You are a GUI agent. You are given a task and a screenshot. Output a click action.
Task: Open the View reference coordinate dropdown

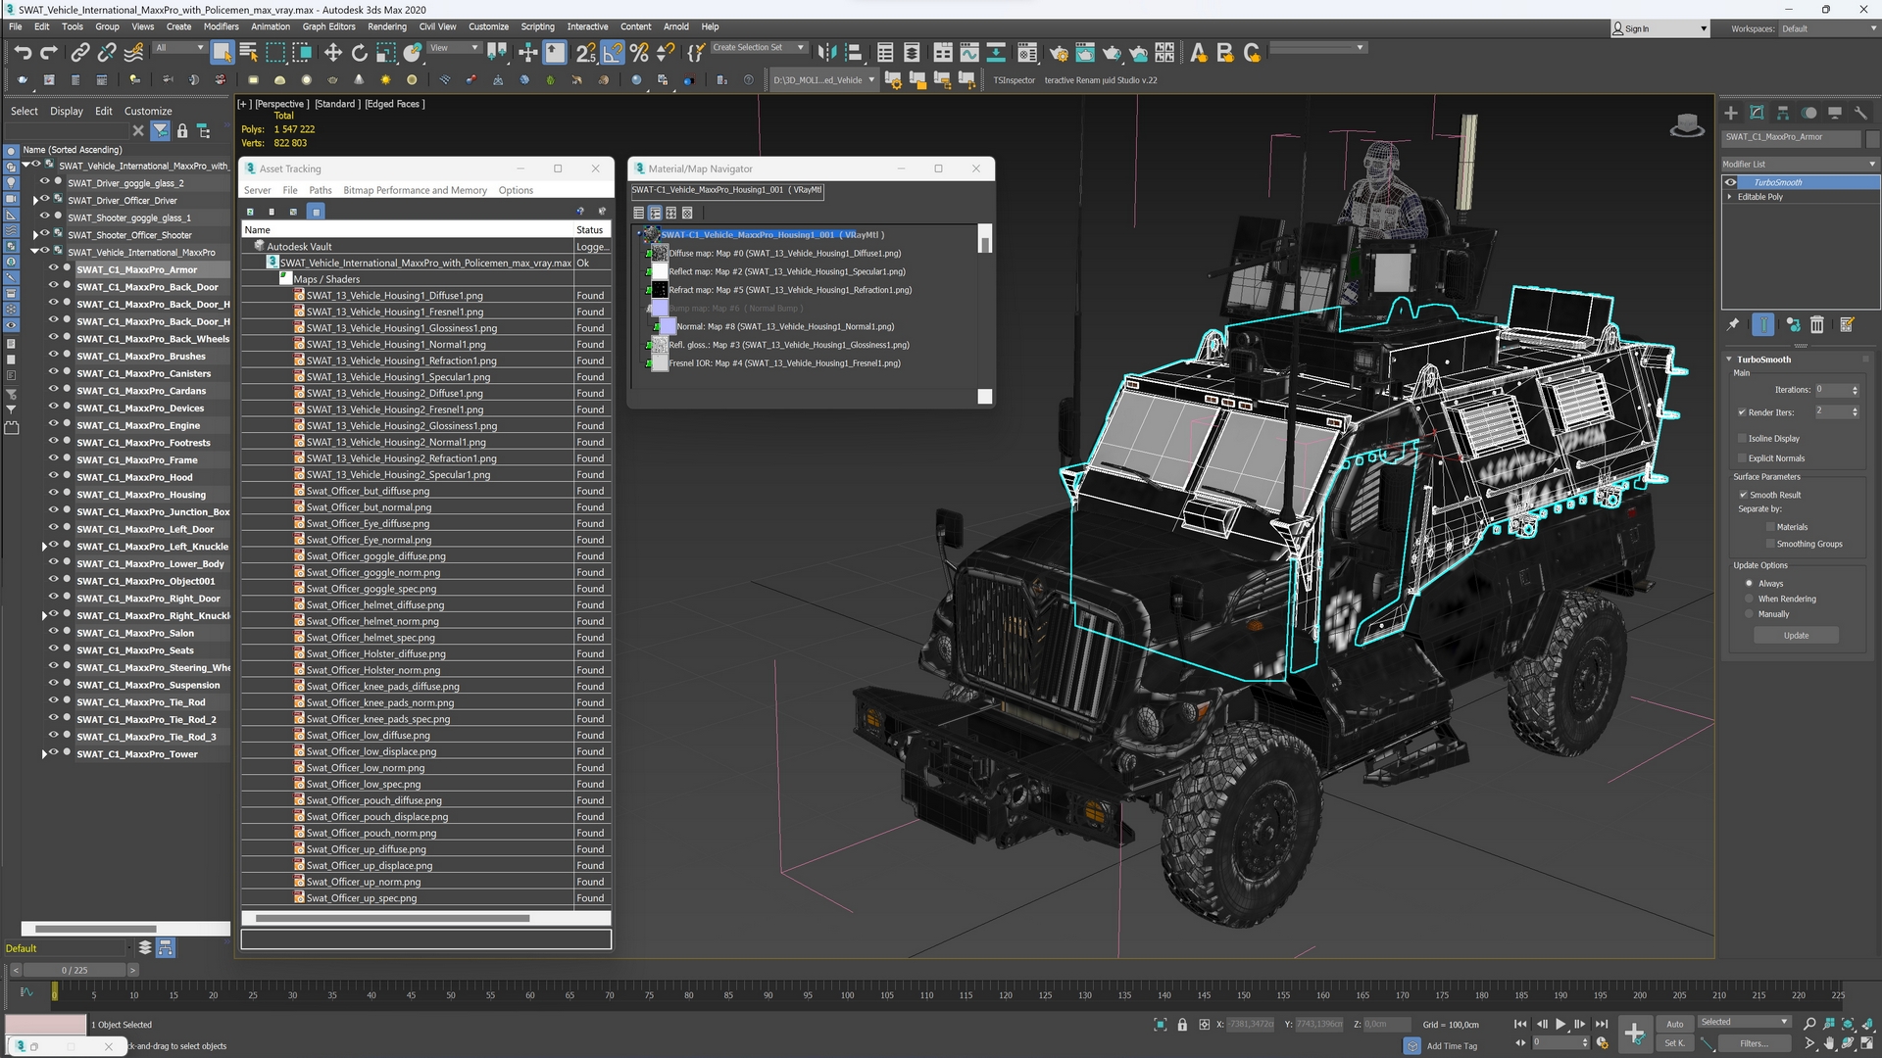coord(455,47)
